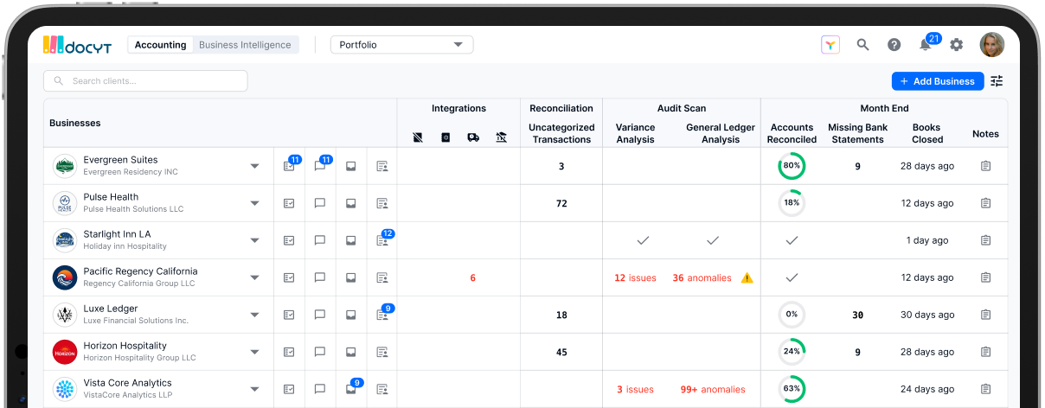Open Starlight Inn LA inbox icon

(350, 240)
